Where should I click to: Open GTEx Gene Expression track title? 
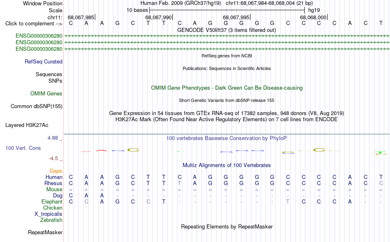click(227, 113)
